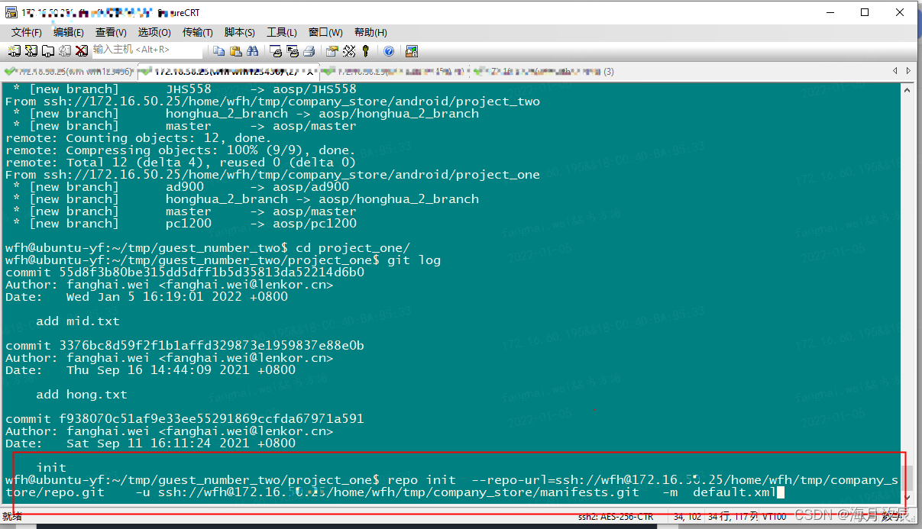Click scrollbar up arrow of terminal
Screen dimensions: 922x529
(908, 90)
